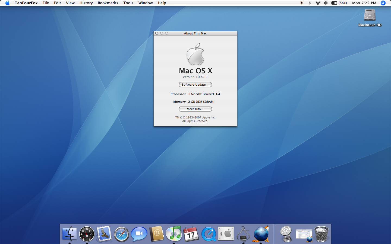This screenshot has width=391, height=244.
Task: Click the battery status 66% indicator
Action: (339, 3)
